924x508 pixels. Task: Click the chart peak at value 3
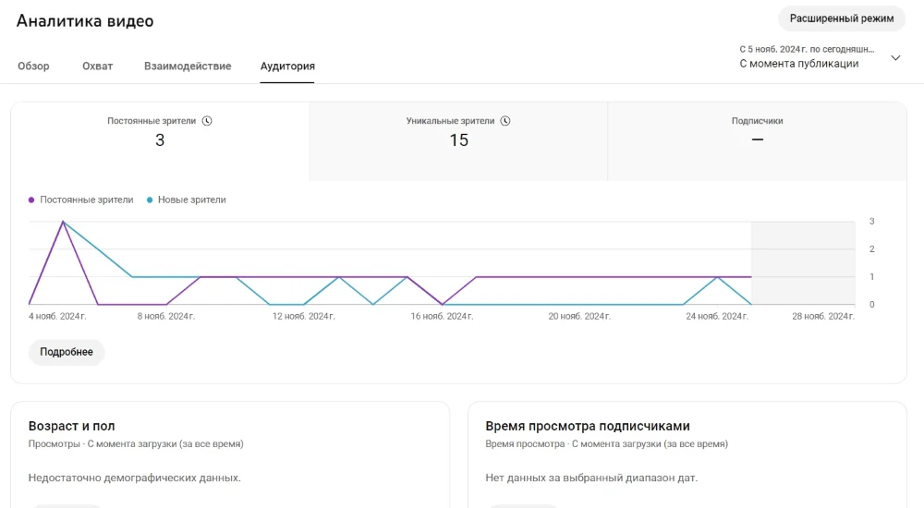tap(63, 222)
